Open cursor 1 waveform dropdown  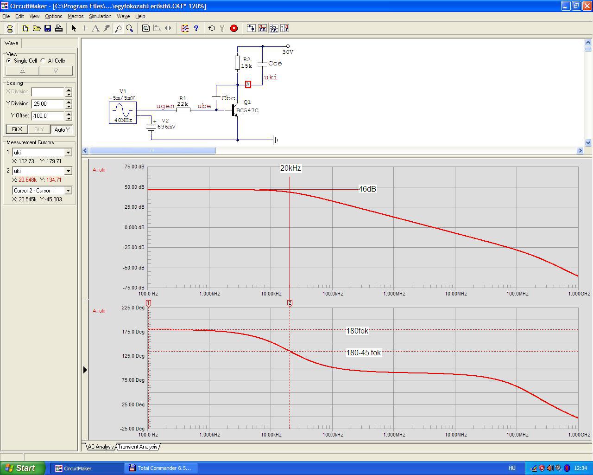[68, 153]
